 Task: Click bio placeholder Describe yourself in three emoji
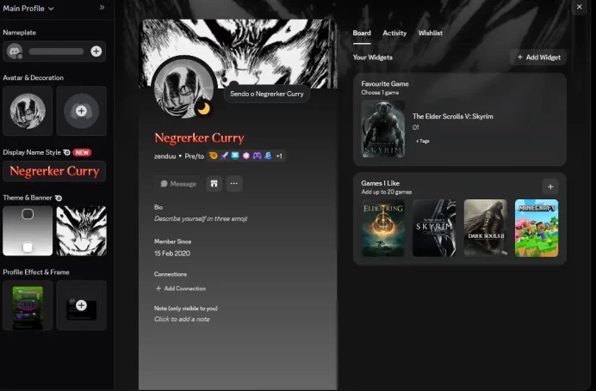201,218
